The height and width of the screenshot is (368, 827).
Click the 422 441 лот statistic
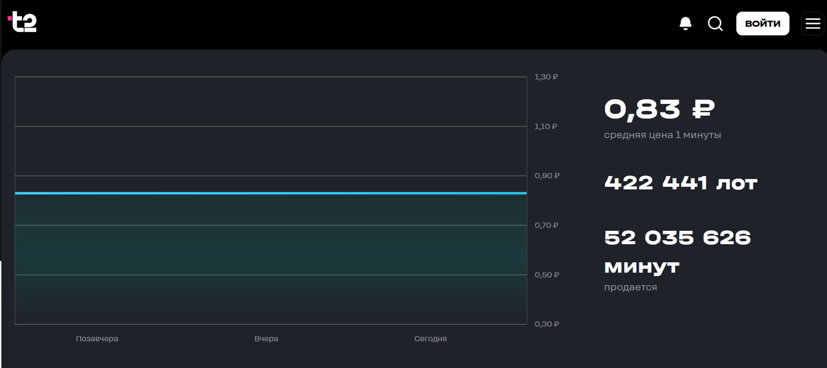pyautogui.click(x=680, y=183)
